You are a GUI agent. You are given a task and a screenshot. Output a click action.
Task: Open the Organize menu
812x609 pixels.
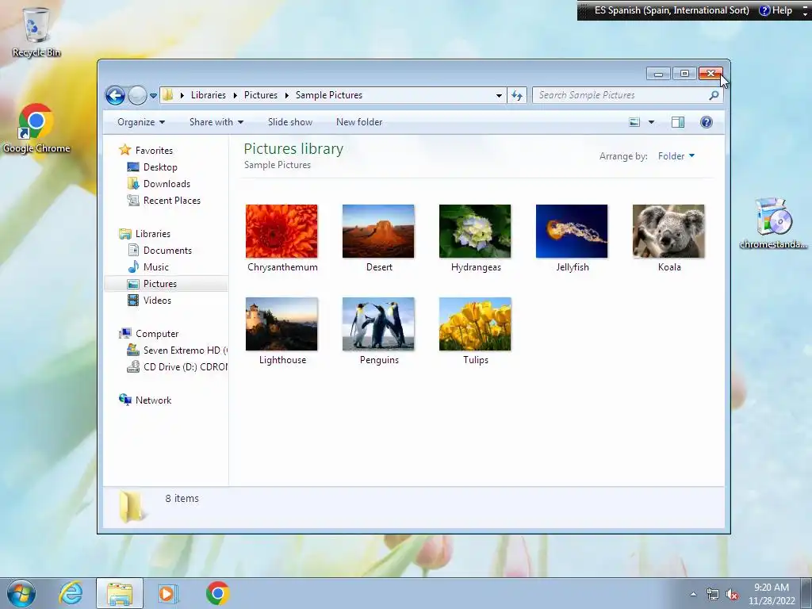click(141, 122)
